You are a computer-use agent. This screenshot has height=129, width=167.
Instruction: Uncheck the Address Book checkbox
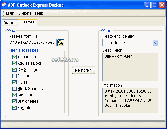pyautogui.click(x=14, y=63)
